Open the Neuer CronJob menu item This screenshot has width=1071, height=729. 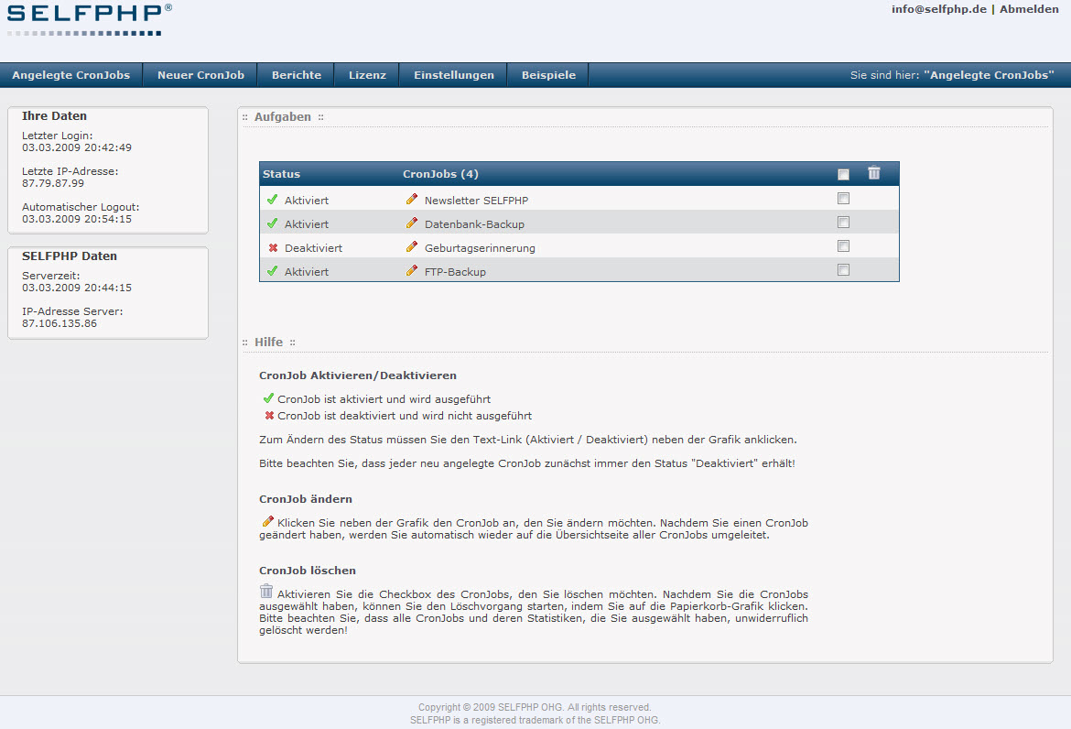coord(200,75)
